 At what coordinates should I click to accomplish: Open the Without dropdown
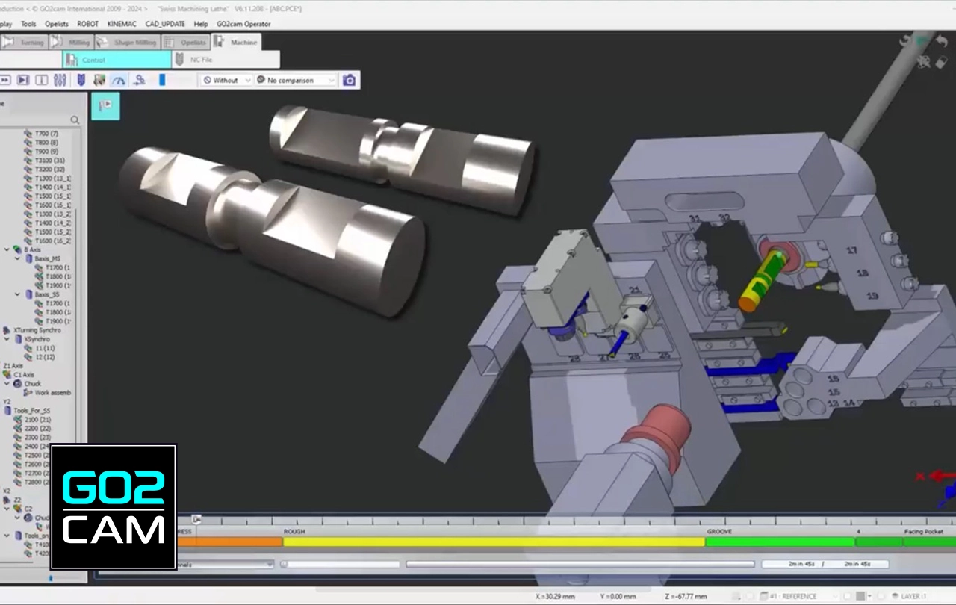tap(227, 80)
